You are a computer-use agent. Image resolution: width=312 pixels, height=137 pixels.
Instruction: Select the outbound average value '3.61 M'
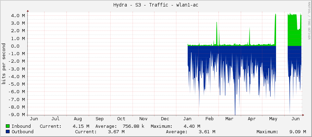click(x=207, y=132)
